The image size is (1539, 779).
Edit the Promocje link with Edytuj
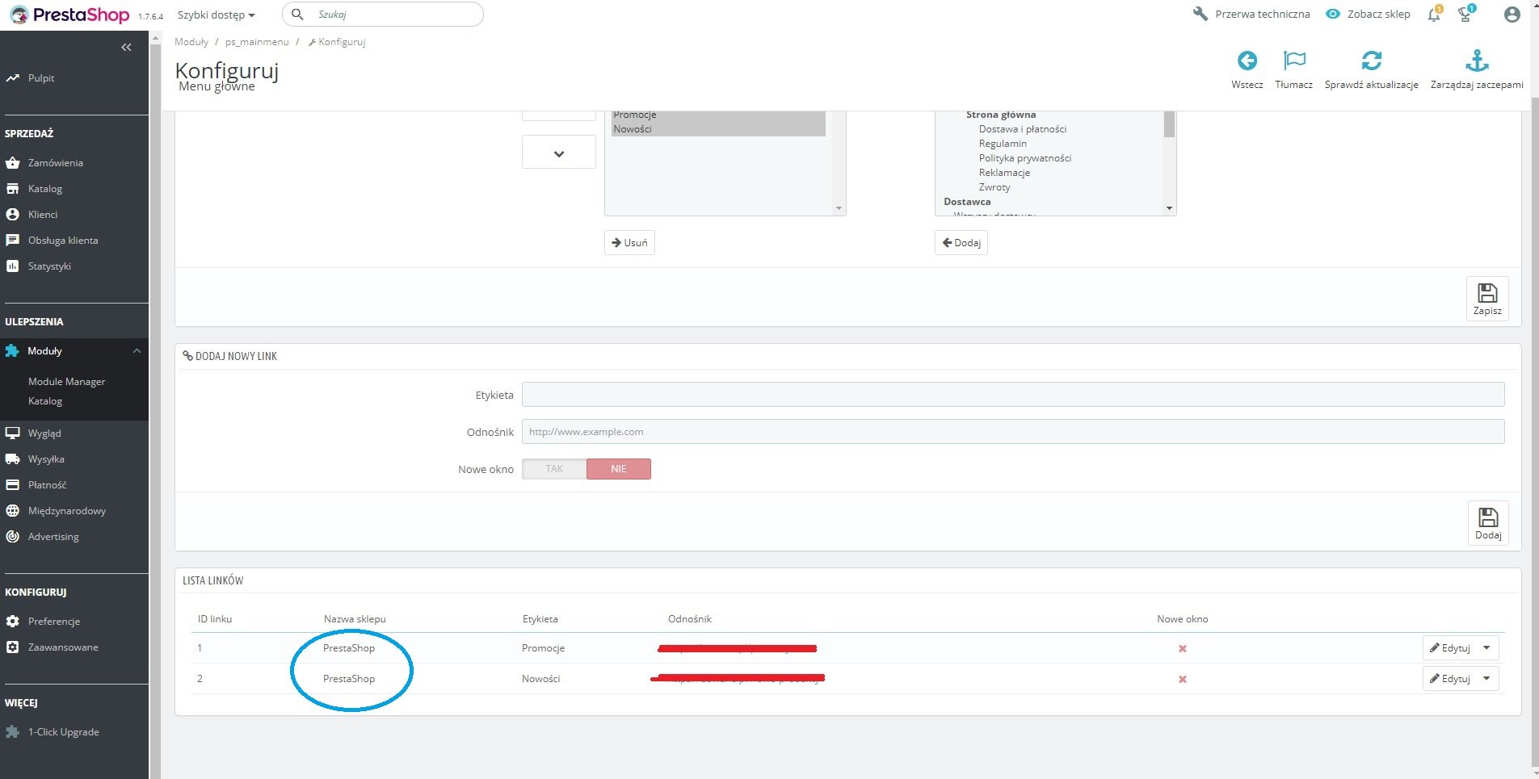[x=1450, y=647]
